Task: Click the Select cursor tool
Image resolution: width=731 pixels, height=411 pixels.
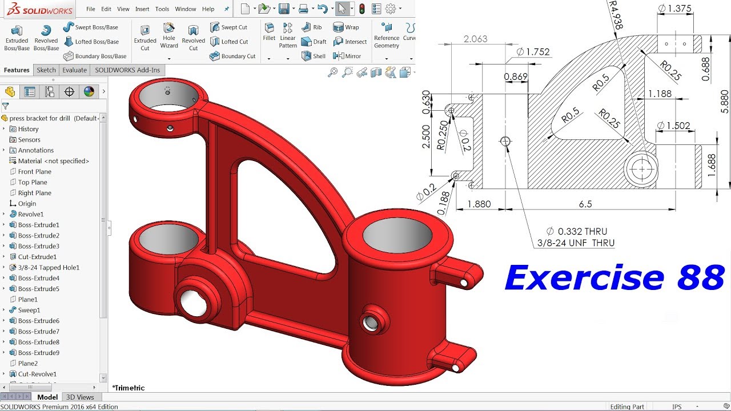Action: [x=342, y=9]
